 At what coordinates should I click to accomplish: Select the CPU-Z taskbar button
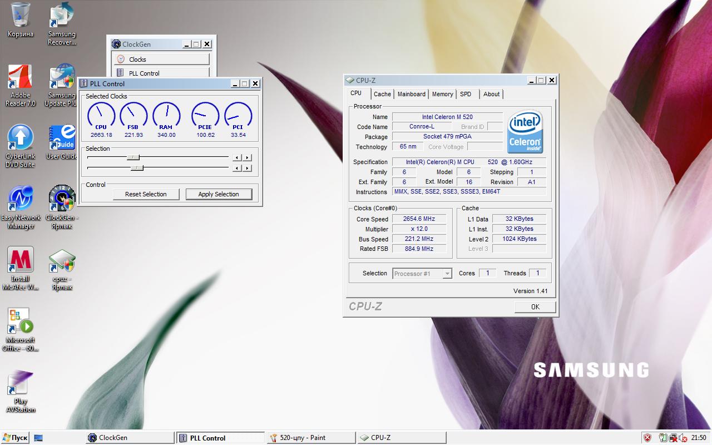tap(401, 438)
